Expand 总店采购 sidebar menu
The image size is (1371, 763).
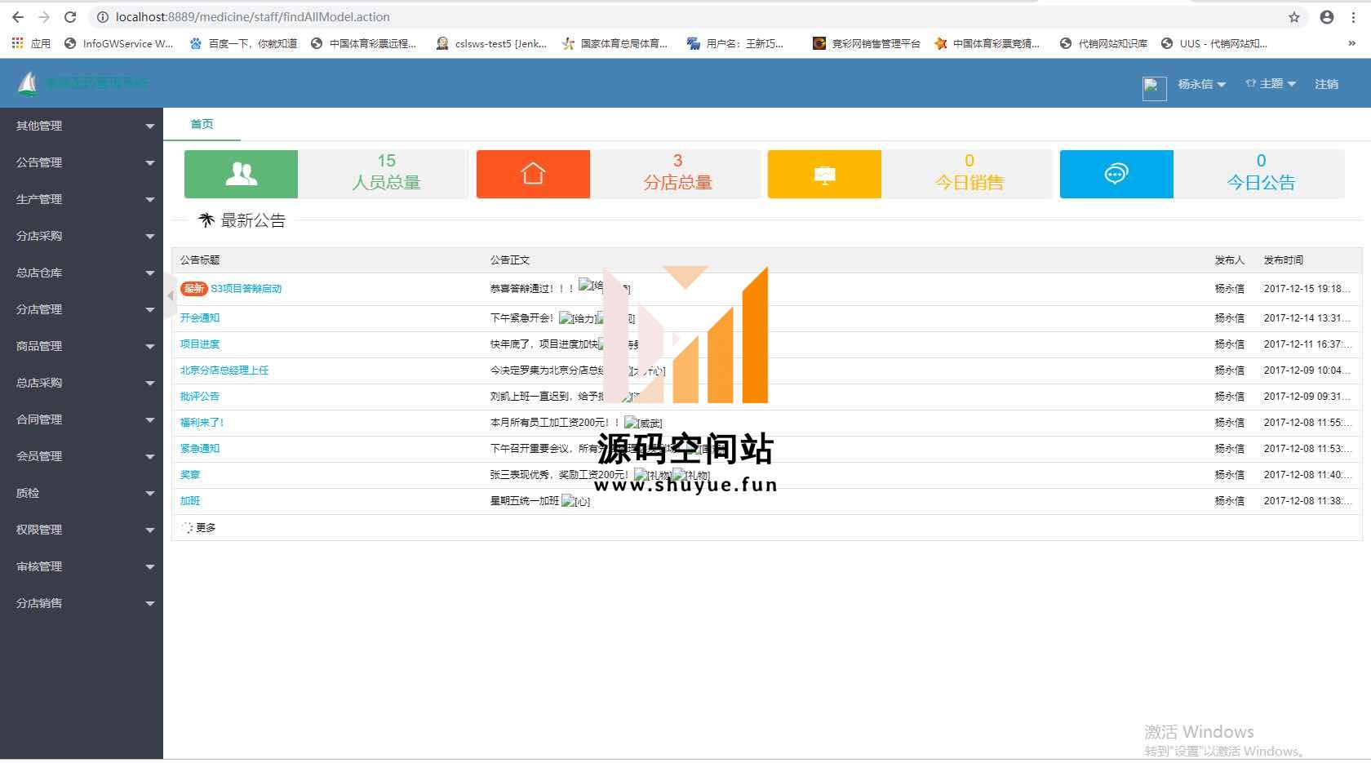click(x=82, y=383)
